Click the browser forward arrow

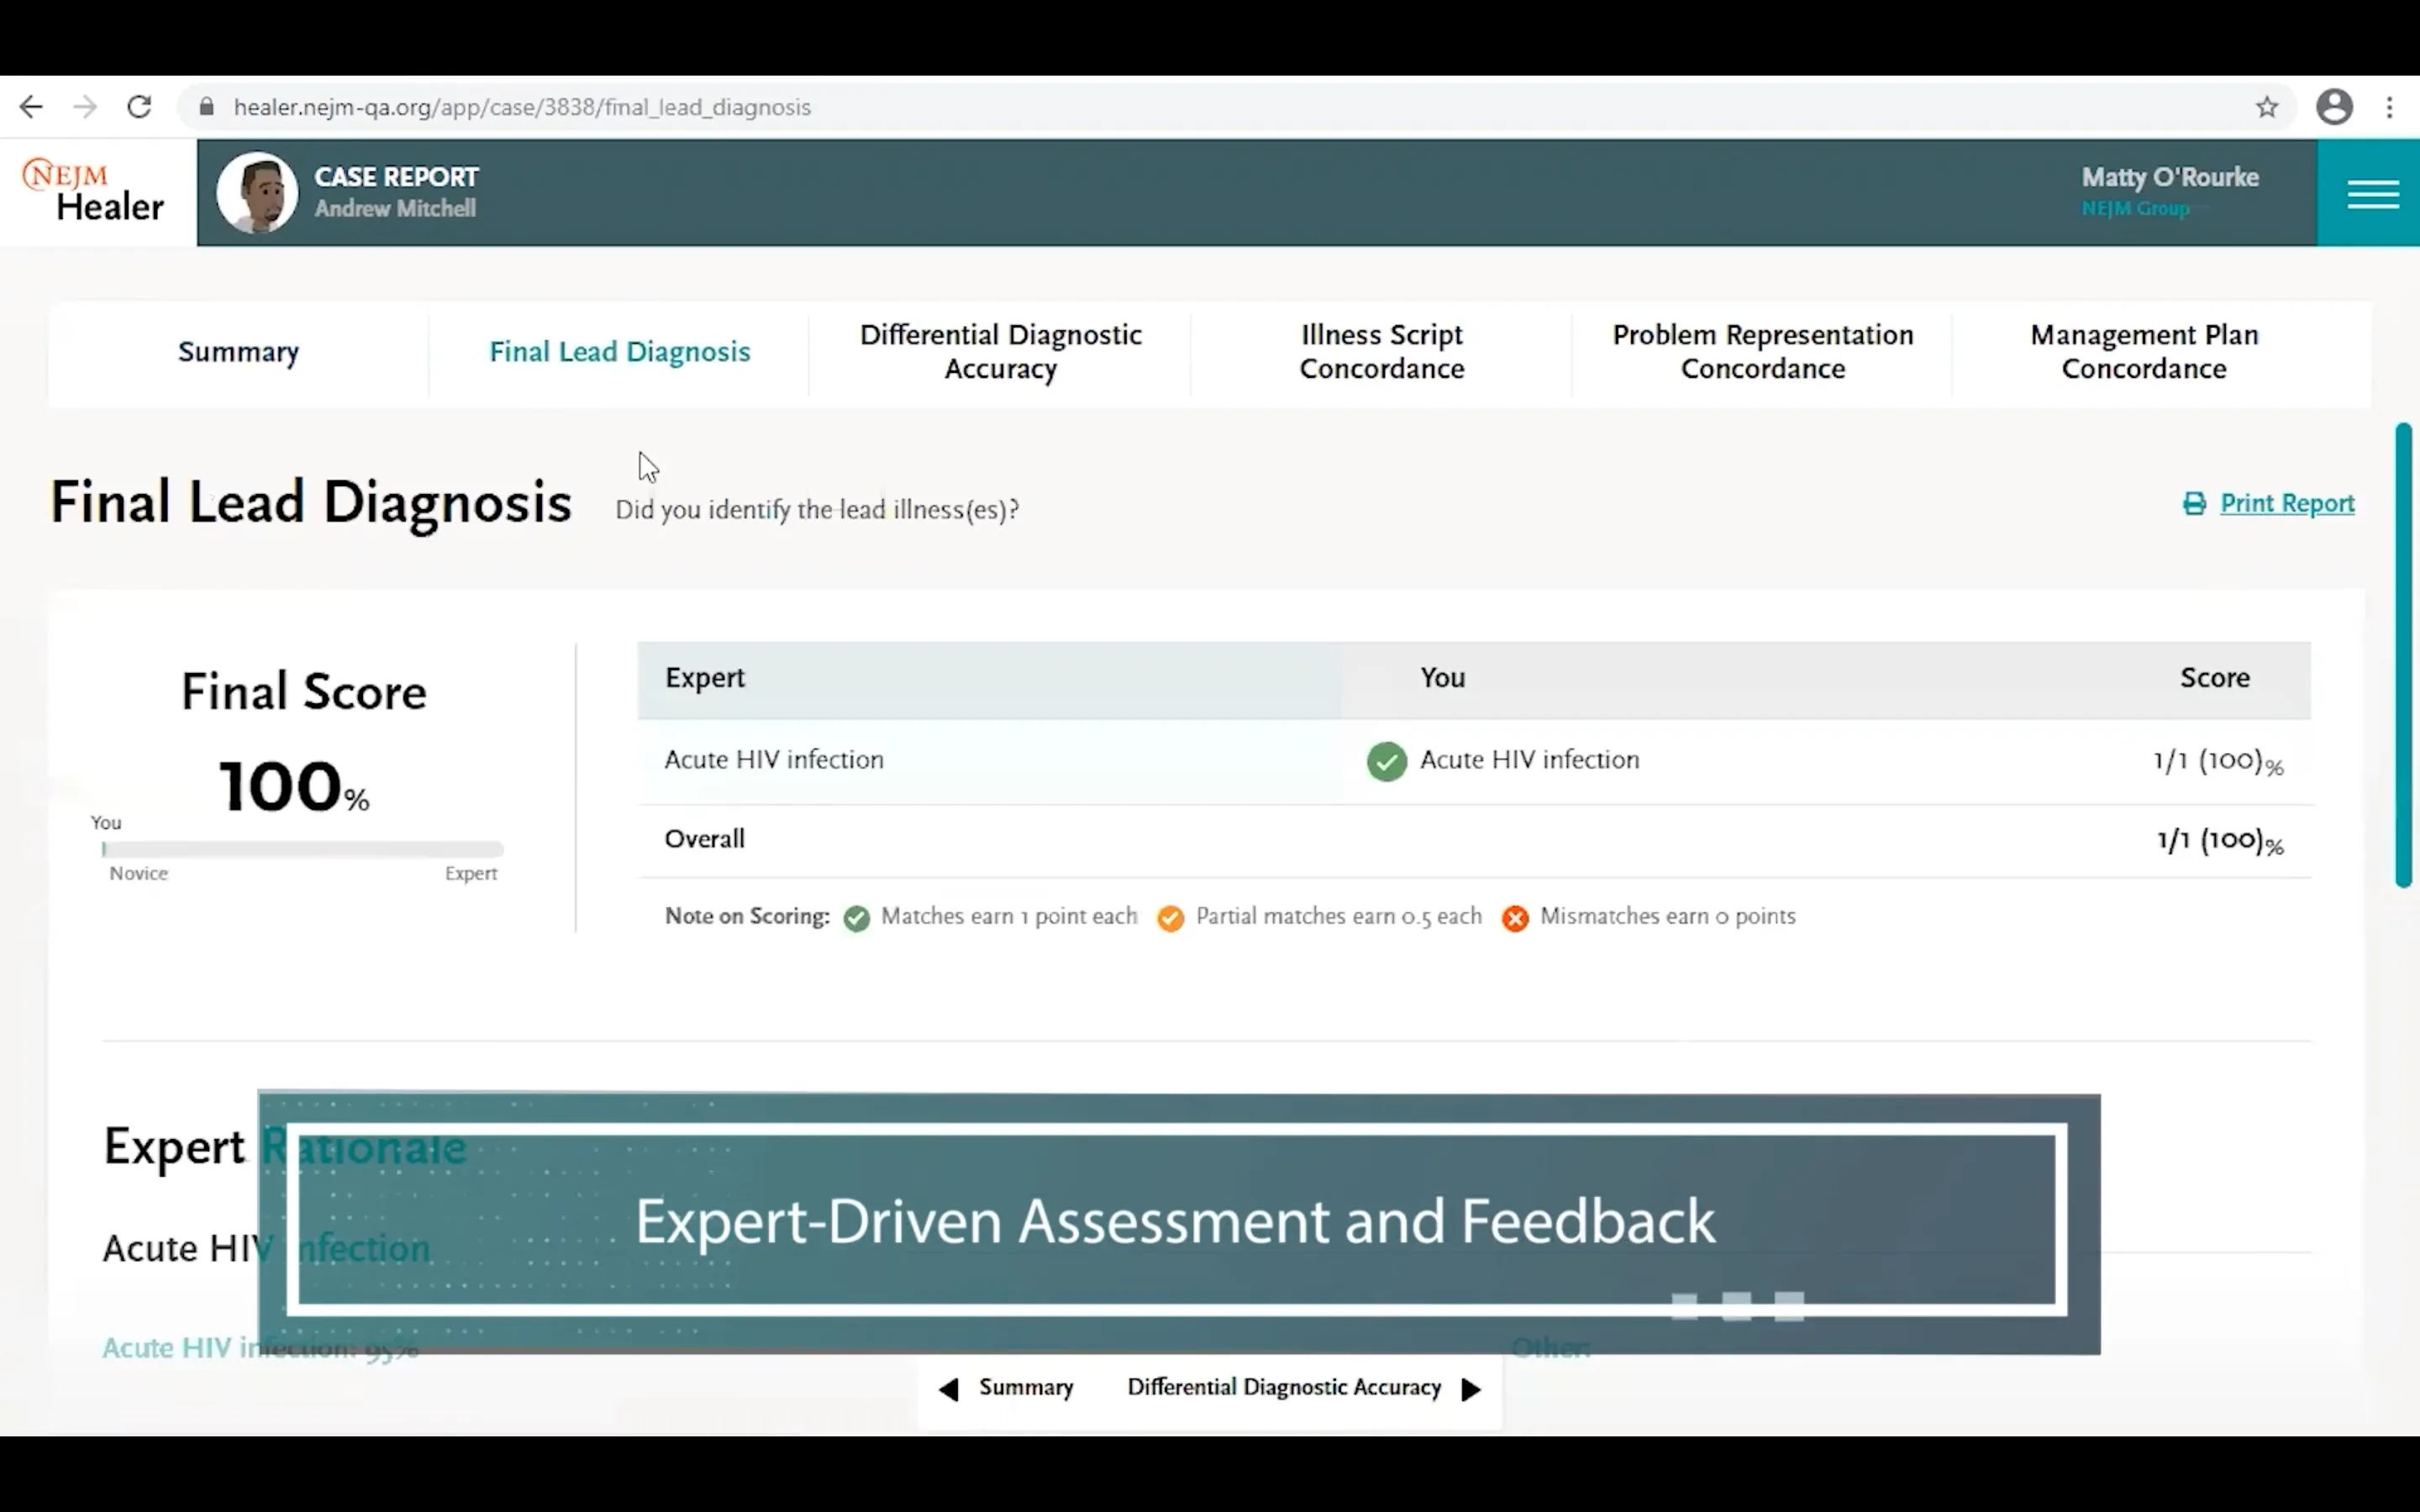86,107
